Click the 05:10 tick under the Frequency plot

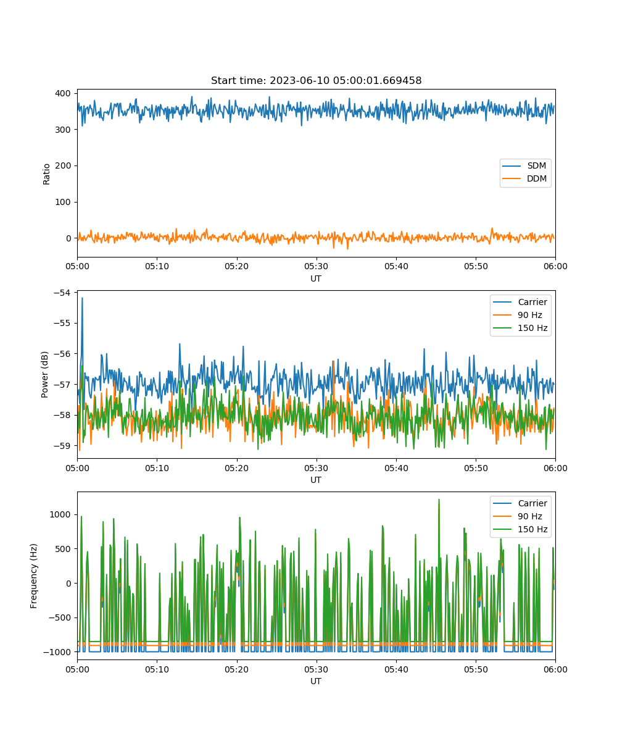point(157,669)
